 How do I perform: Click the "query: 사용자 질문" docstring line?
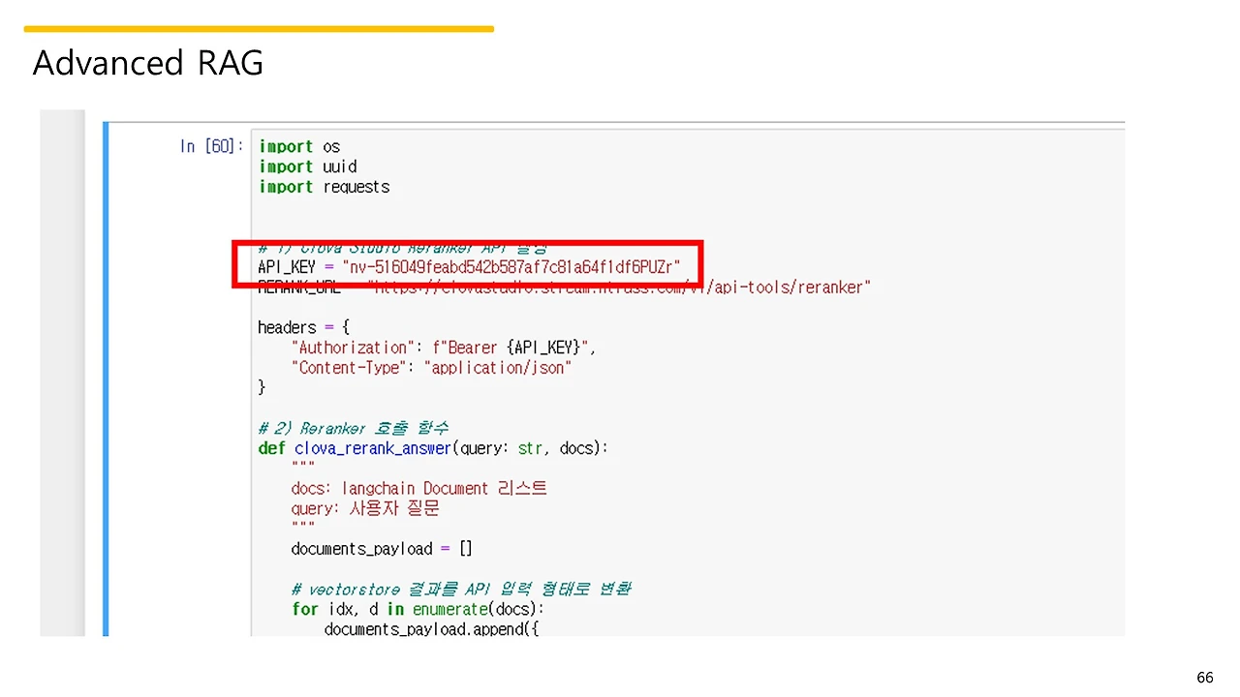click(x=365, y=508)
